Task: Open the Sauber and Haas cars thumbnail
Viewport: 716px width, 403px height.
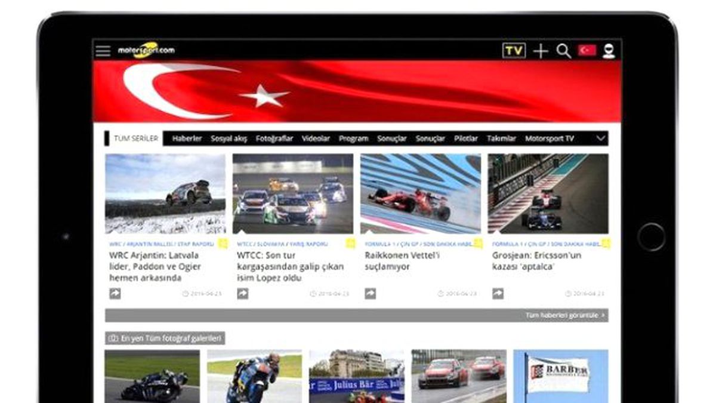Action: (548, 193)
